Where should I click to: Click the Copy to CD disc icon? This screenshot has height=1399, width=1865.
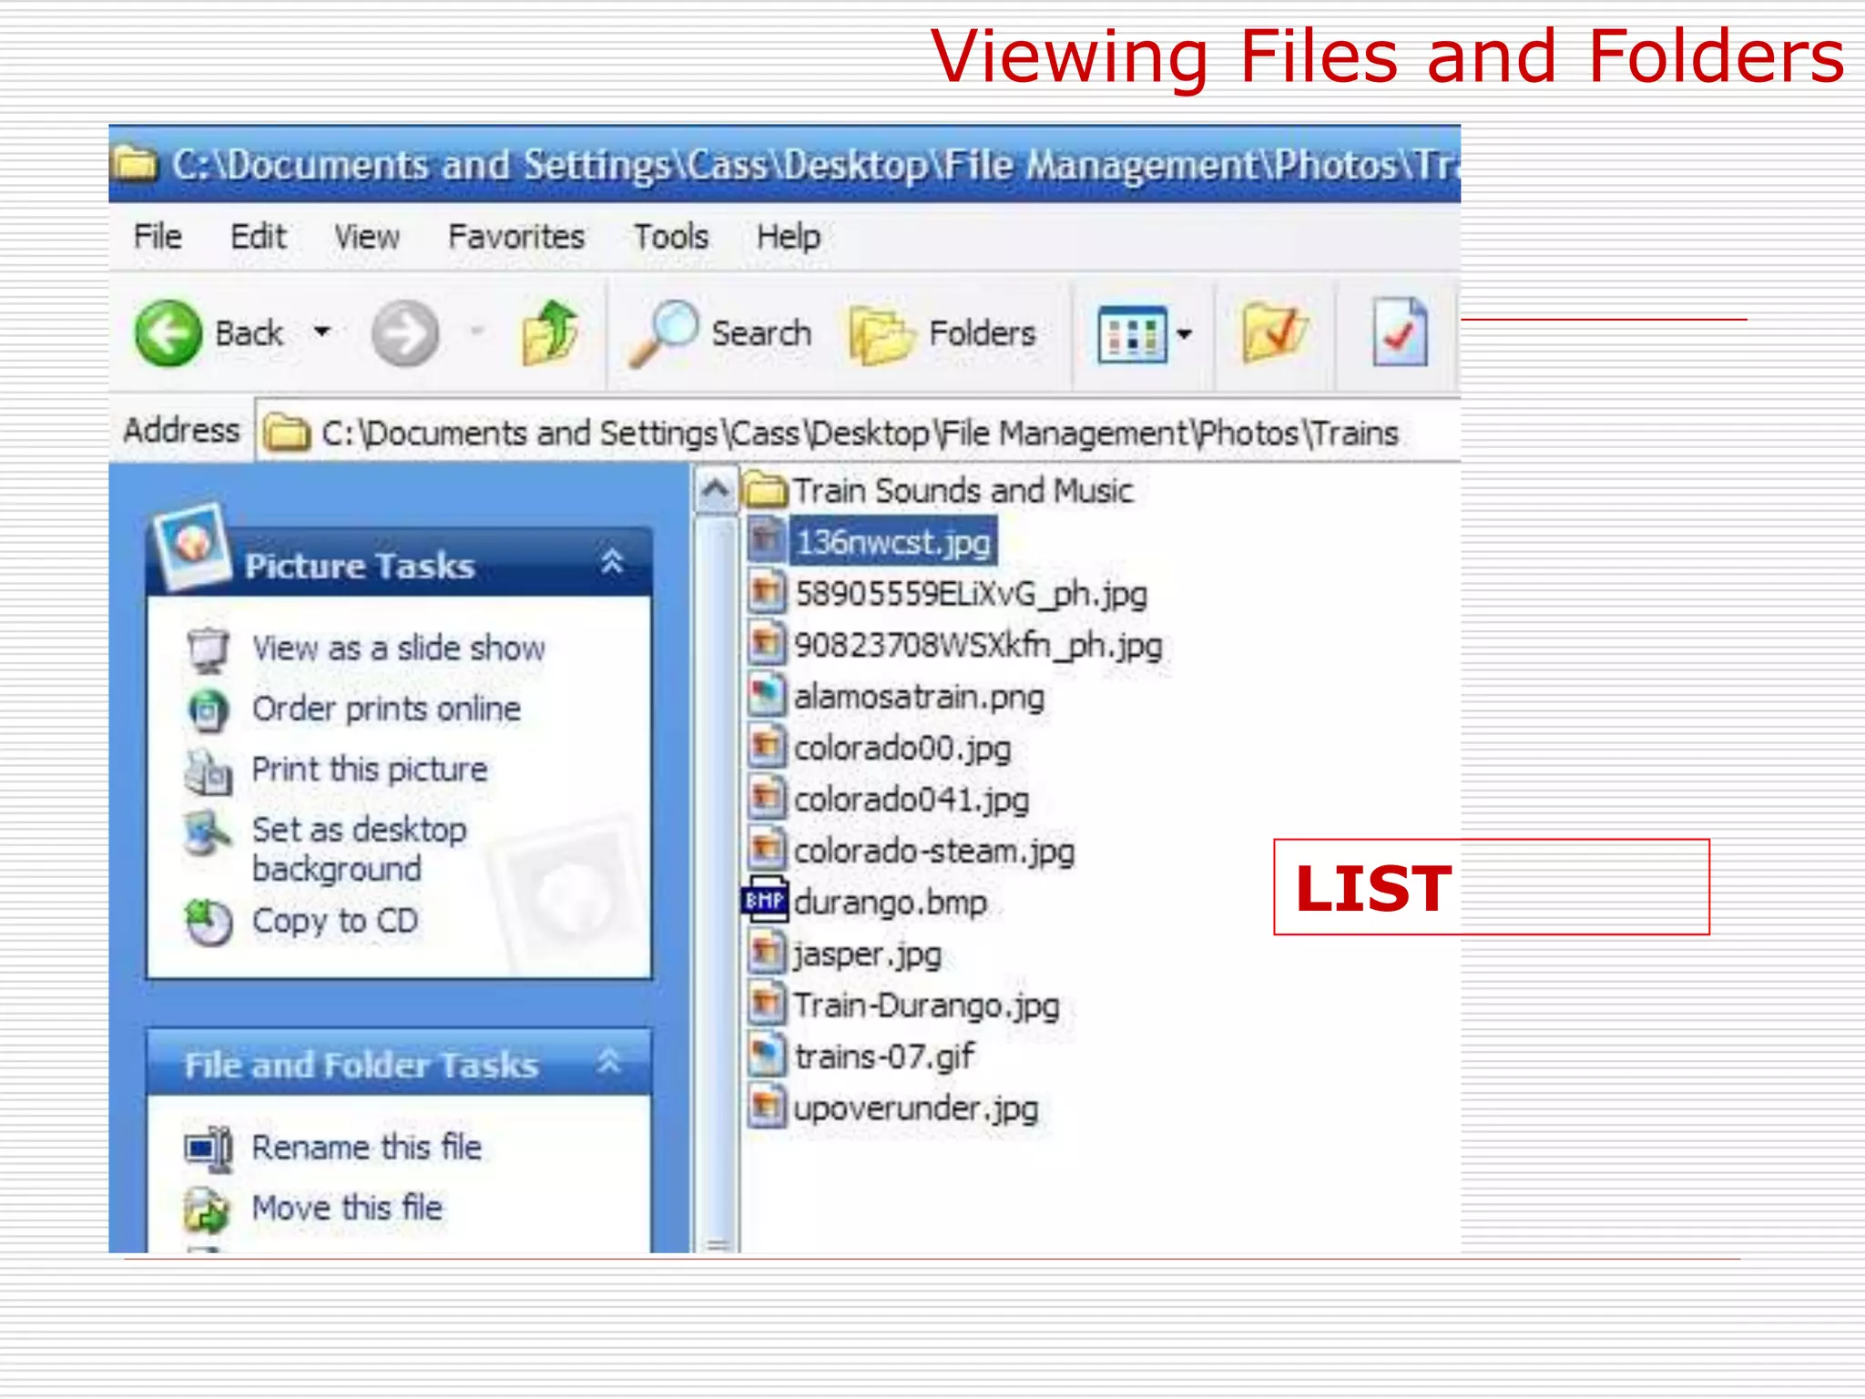pyautogui.click(x=209, y=924)
